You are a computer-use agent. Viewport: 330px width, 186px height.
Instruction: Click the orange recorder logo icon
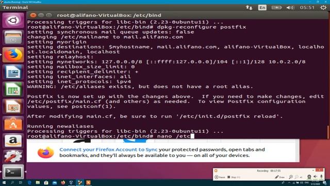point(216,171)
